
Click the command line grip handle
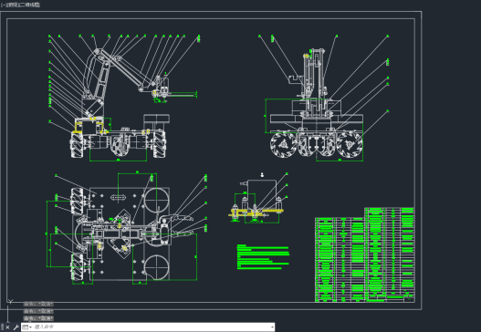tap(2, 327)
